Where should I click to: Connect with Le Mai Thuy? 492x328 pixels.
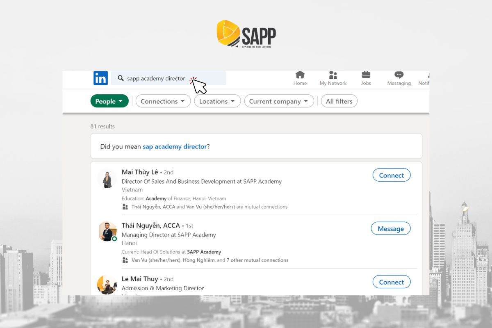tap(392, 282)
